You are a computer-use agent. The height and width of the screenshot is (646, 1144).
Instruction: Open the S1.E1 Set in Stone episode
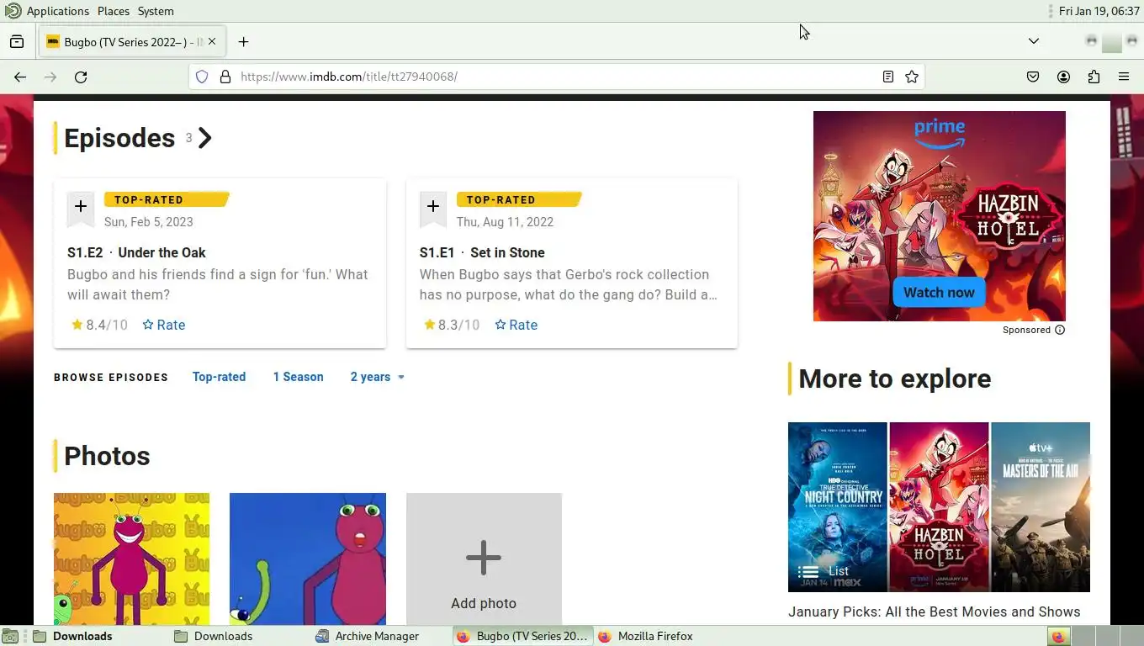[482, 252]
